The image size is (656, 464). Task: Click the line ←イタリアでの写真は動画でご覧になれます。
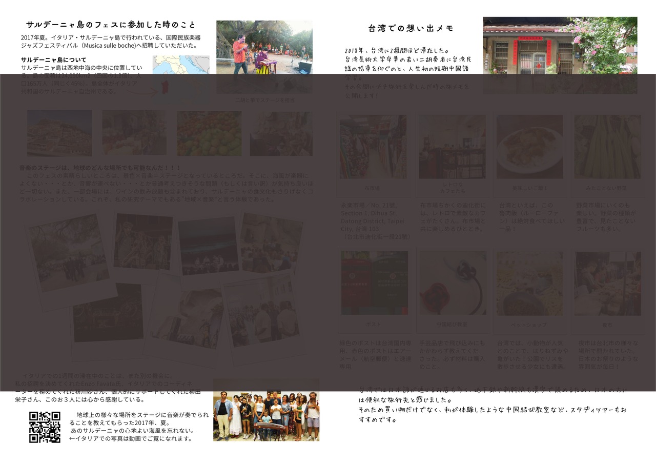131,438
